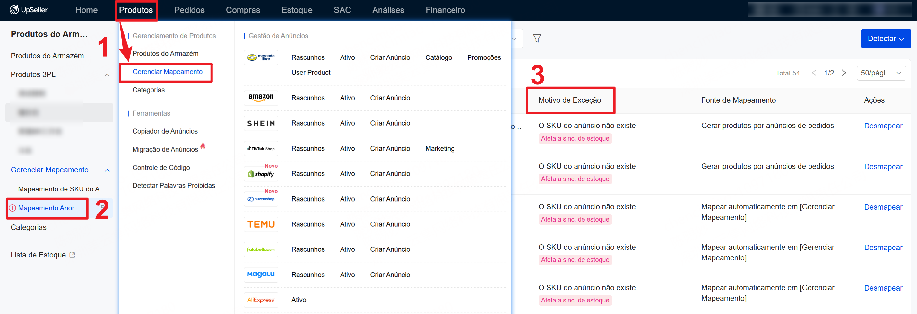The image size is (917, 314).
Task: Click Criar Anúncio for Mercado Libre
Action: pyautogui.click(x=390, y=58)
